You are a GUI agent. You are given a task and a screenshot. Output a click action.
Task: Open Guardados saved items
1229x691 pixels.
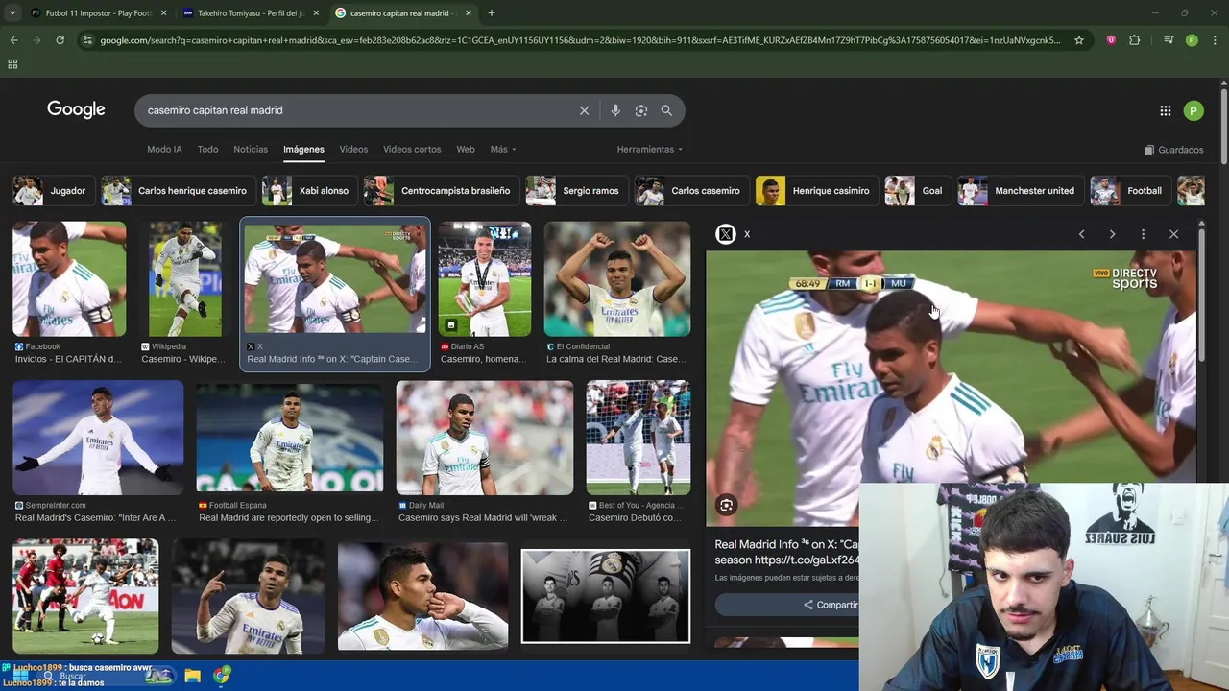[x=1174, y=150]
